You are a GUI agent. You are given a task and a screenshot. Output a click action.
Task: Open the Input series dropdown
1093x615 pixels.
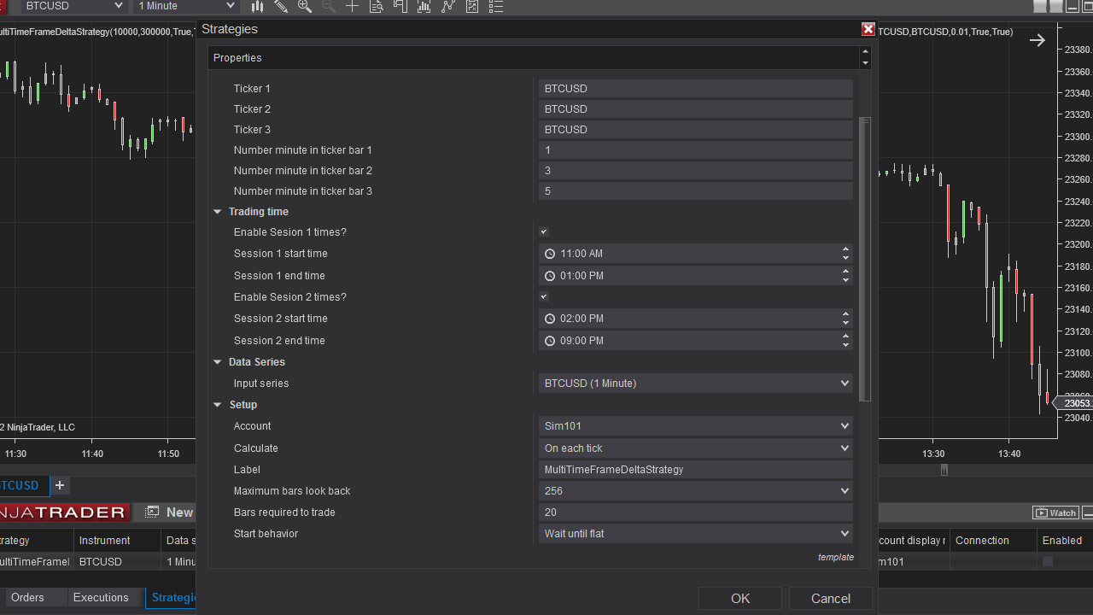click(x=696, y=384)
